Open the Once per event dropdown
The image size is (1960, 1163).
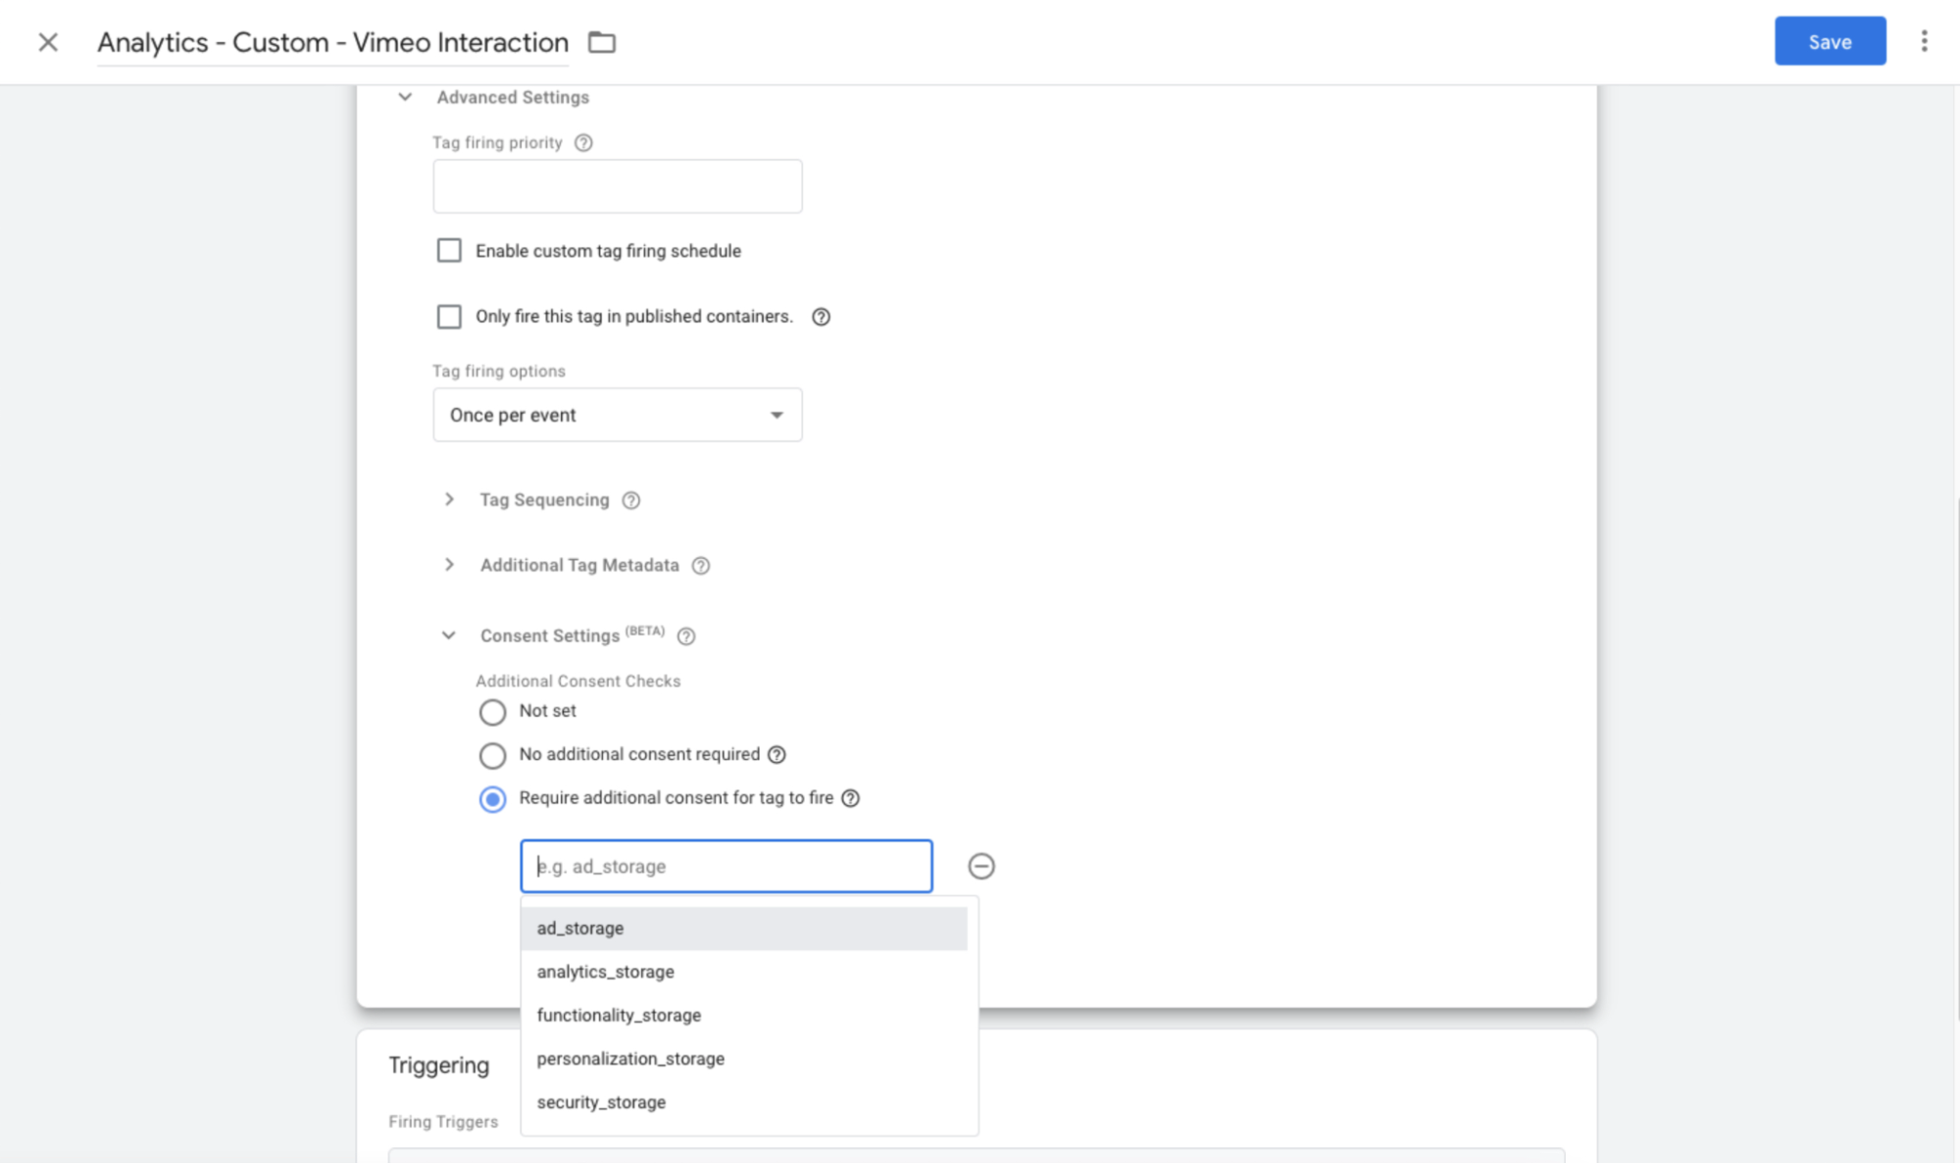click(x=618, y=415)
